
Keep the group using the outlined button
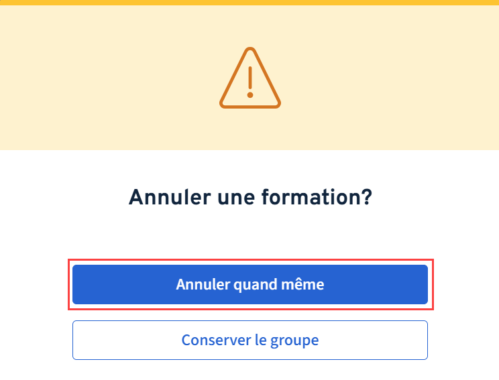[x=249, y=340]
